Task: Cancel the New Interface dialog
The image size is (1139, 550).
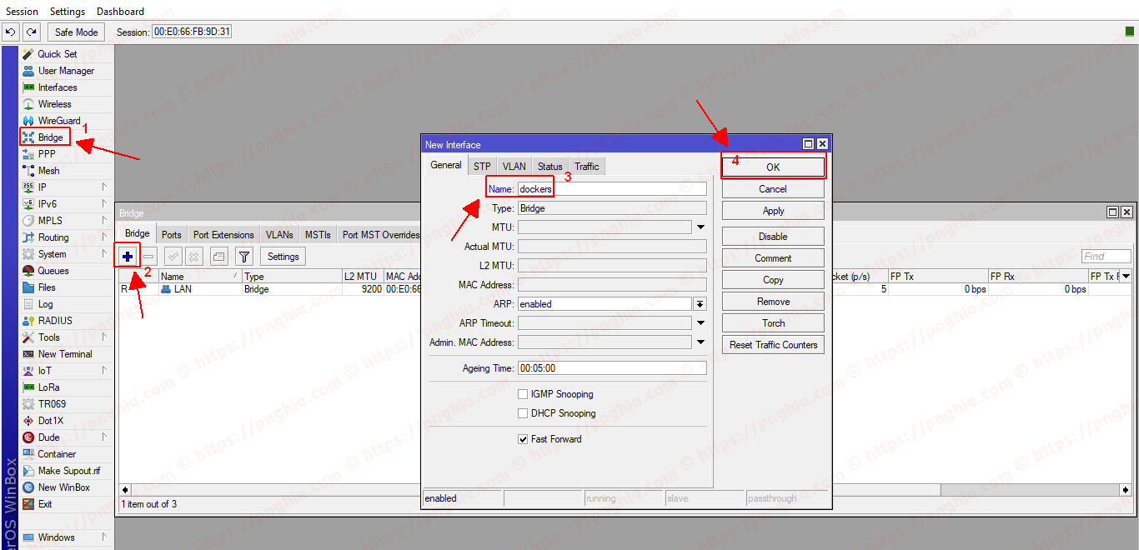Action: pyautogui.click(x=773, y=189)
